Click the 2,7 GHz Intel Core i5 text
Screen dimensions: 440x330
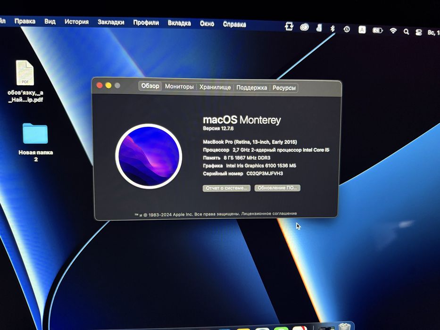pos(281,150)
